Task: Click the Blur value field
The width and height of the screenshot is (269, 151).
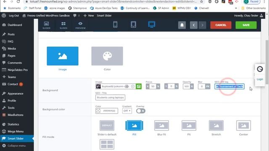Action: (202, 86)
